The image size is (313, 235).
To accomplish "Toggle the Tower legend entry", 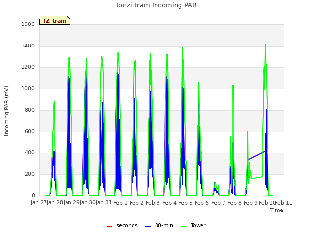I will 193,226.
